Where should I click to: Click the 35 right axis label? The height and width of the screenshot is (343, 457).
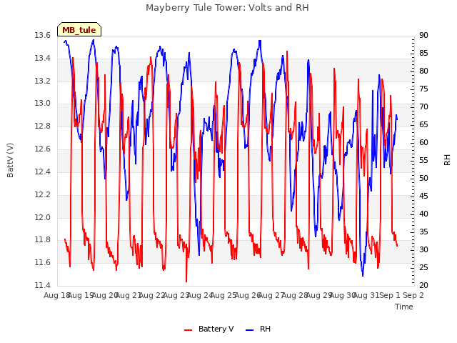pyautogui.click(x=423, y=232)
